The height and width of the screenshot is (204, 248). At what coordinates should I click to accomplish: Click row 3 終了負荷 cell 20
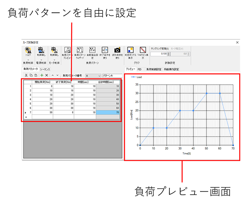(64, 95)
